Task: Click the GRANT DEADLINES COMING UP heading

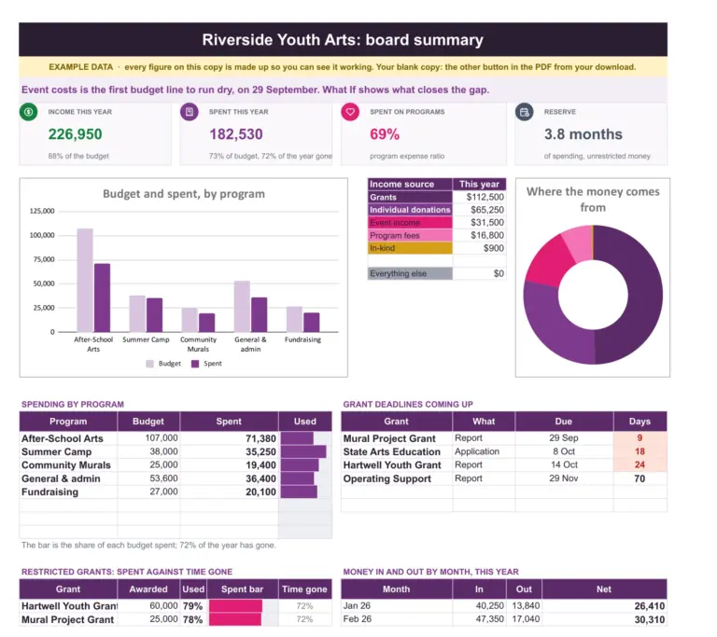Action: pyautogui.click(x=408, y=405)
